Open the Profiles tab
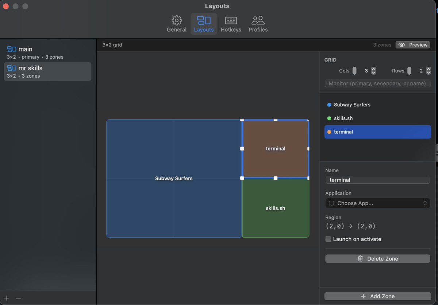Image resolution: width=438 pixels, height=305 pixels. (258, 24)
